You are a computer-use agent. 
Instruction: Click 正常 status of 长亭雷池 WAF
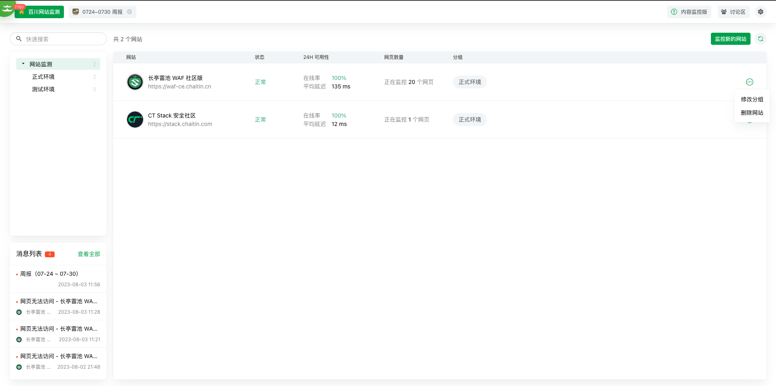260,82
